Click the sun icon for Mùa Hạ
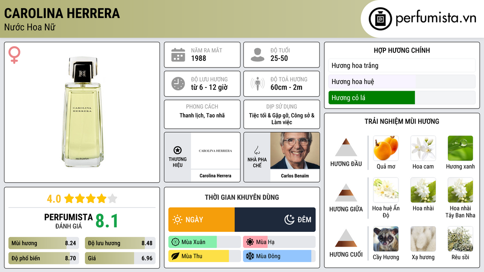This screenshot has width=484, height=272. pos(250,242)
